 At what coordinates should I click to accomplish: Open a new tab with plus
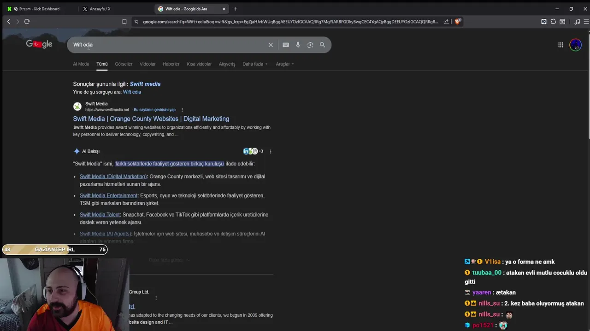(x=235, y=9)
